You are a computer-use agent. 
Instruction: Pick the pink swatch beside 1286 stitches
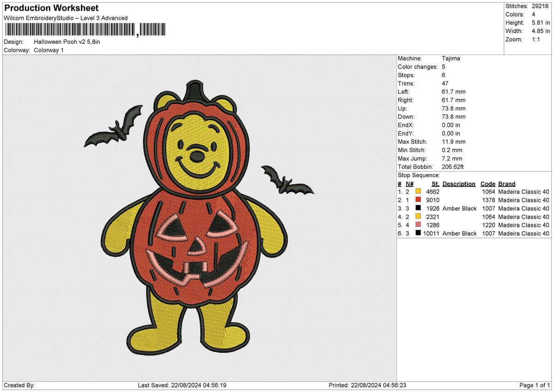418,225
